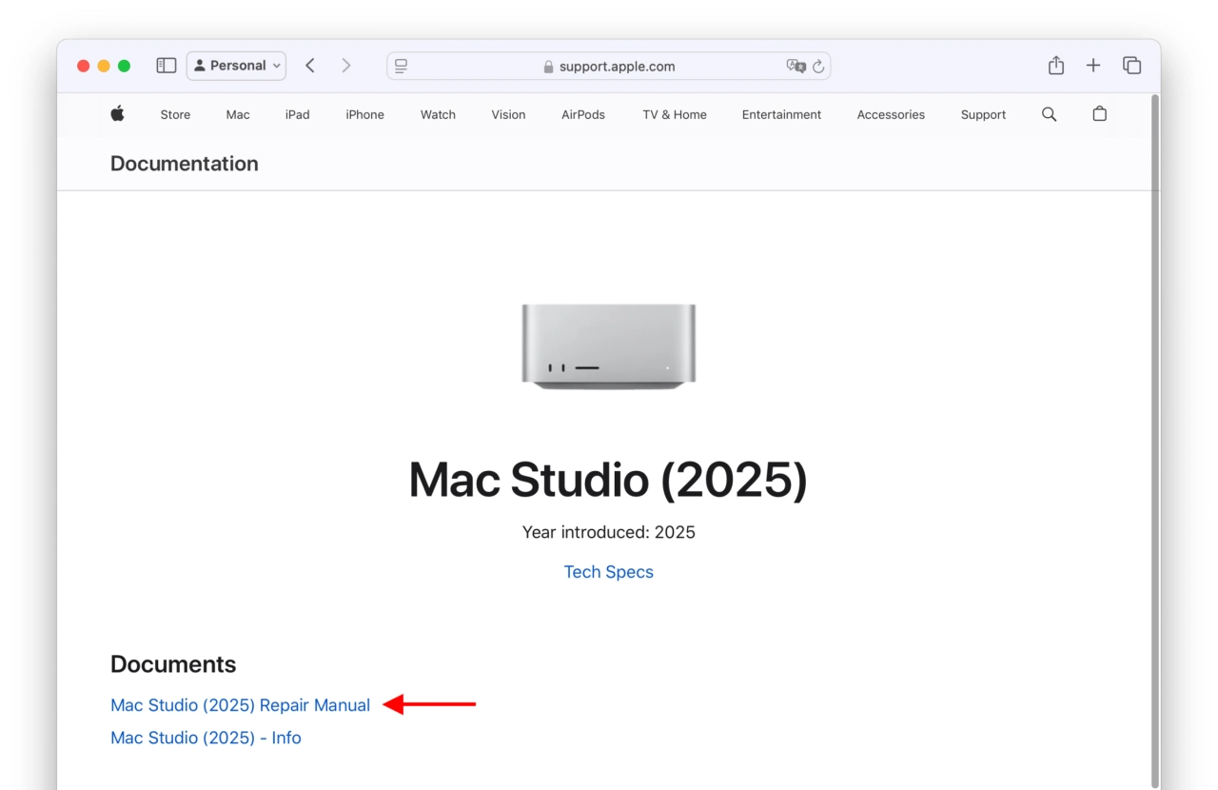Click the Documents heading
This screenshot has width=1218, height=790.
point(173,664)
